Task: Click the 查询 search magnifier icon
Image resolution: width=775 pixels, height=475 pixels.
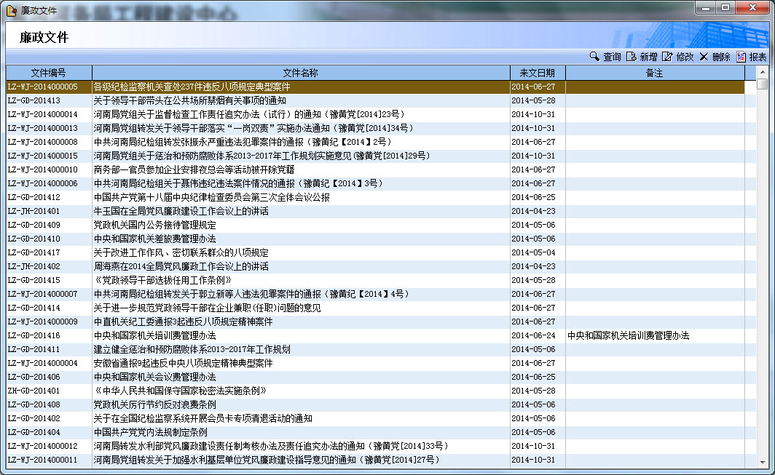Action: tap(594, 57)
